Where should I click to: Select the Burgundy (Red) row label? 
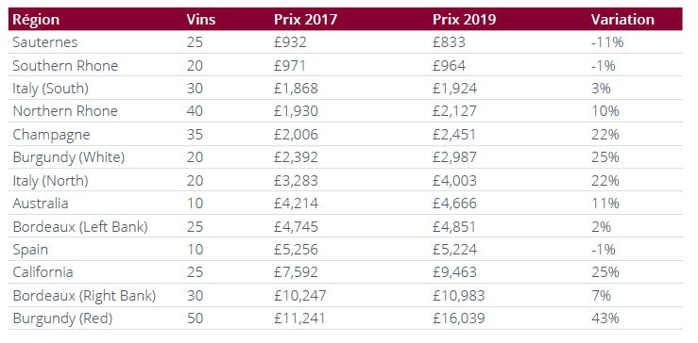[x=62, y=318]
